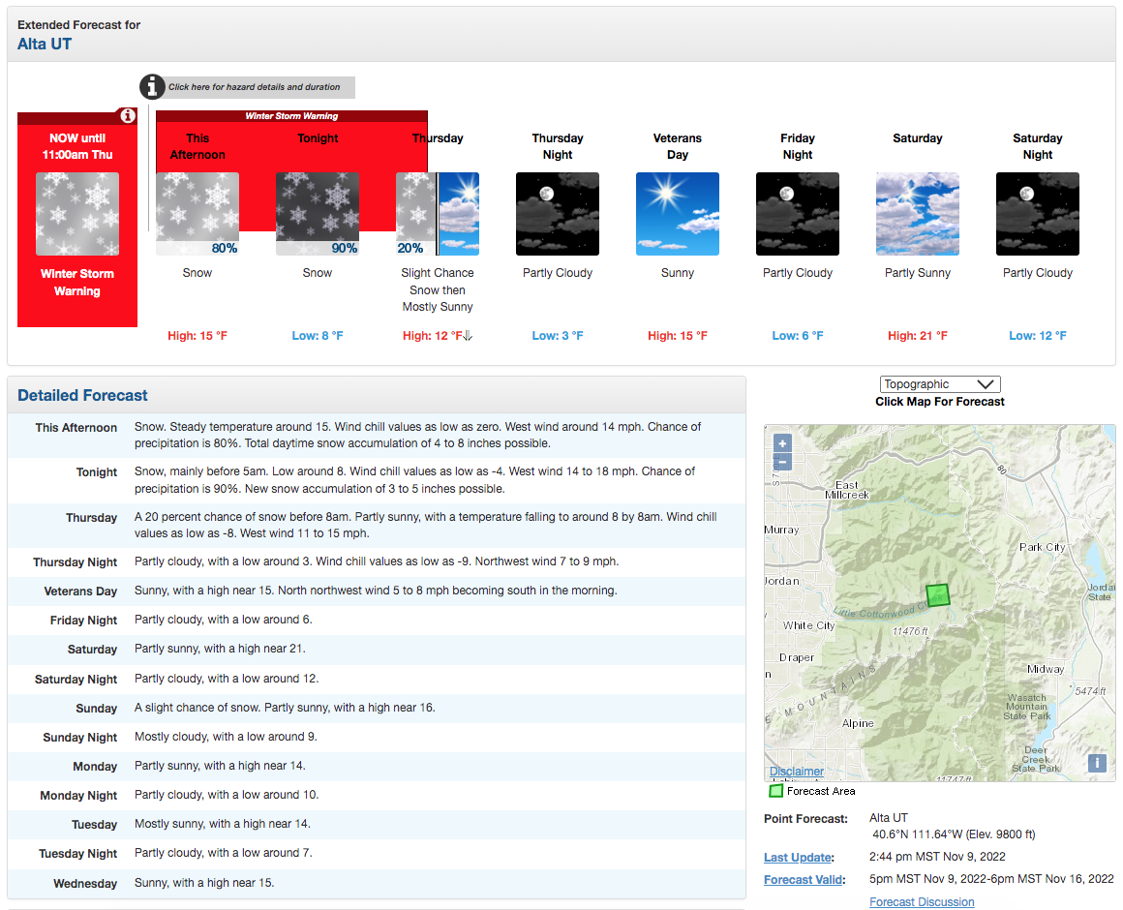This screenshot has width=1123, height=910.
Task: Click the '40.6°N 111.64°W (Elev. 9800 ft)' coordinates
Action: pyautogui.click(x=954, y=834)
